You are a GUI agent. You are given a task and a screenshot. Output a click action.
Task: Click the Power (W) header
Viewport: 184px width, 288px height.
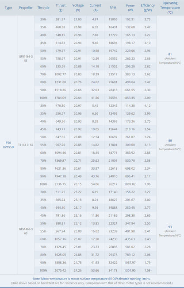click(130, 8)
